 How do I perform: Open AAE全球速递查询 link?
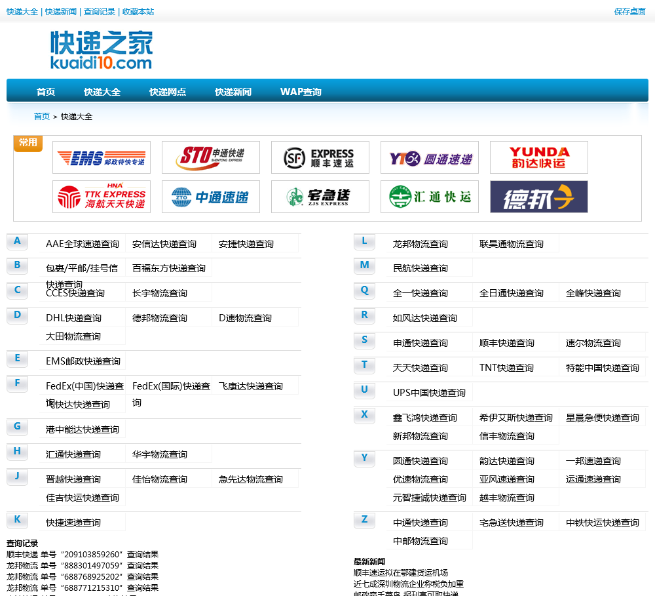(x=83, y=244)
